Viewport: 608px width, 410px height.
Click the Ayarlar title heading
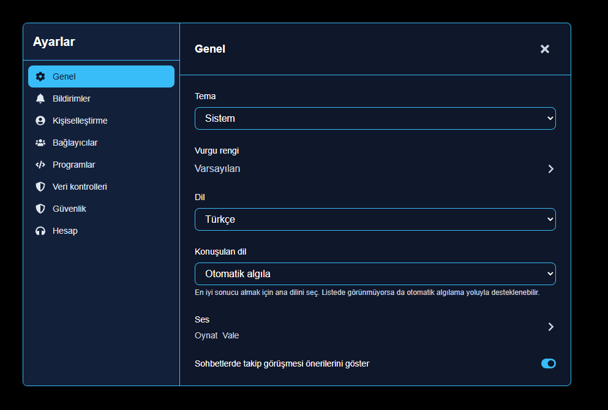(54, 42)
